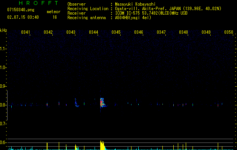
Task: Click the 1.0 frequency axis label
Action: [3, 67]
